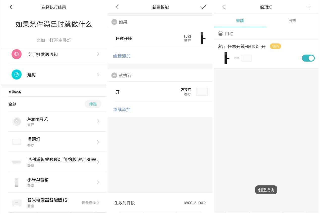
Task: Disable the automation toggle on the right panel
Action: click(x=308, y=58)
